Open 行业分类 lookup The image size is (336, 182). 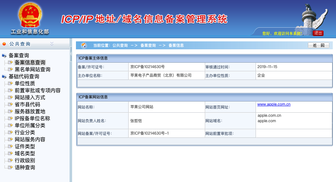pos(25,132)
